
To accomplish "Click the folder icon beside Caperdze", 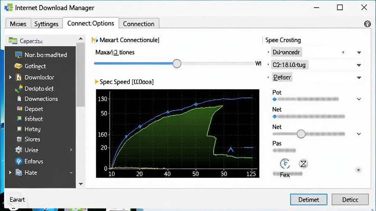I will click(13, 41).
